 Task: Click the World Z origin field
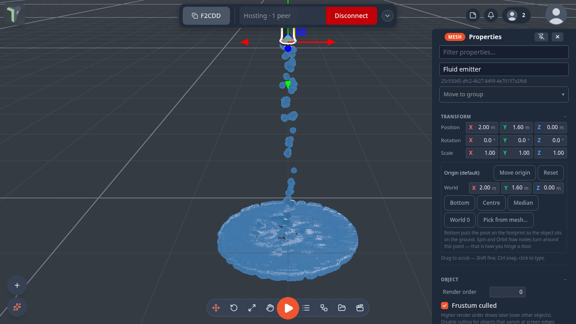549,188
